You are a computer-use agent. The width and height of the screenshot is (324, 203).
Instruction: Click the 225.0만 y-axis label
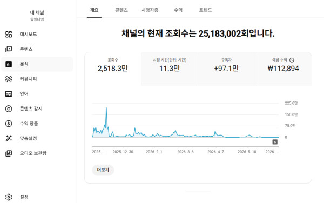pyautogui.click(x=291, y=103)
